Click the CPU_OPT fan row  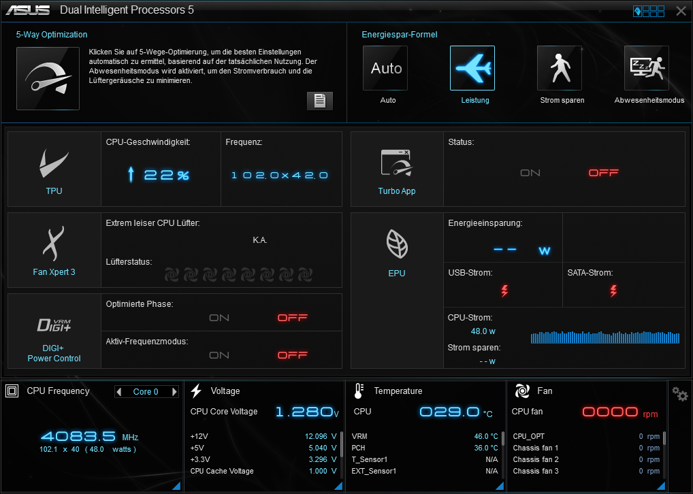(586, 436)
